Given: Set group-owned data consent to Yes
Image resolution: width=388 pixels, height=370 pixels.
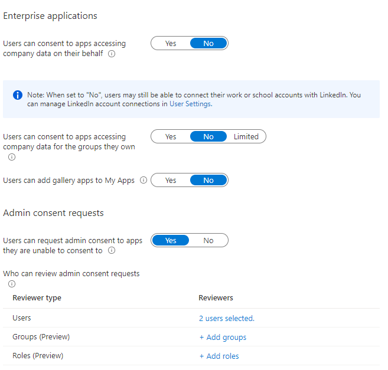Looking at the screenshot, I should coord(171,136).
